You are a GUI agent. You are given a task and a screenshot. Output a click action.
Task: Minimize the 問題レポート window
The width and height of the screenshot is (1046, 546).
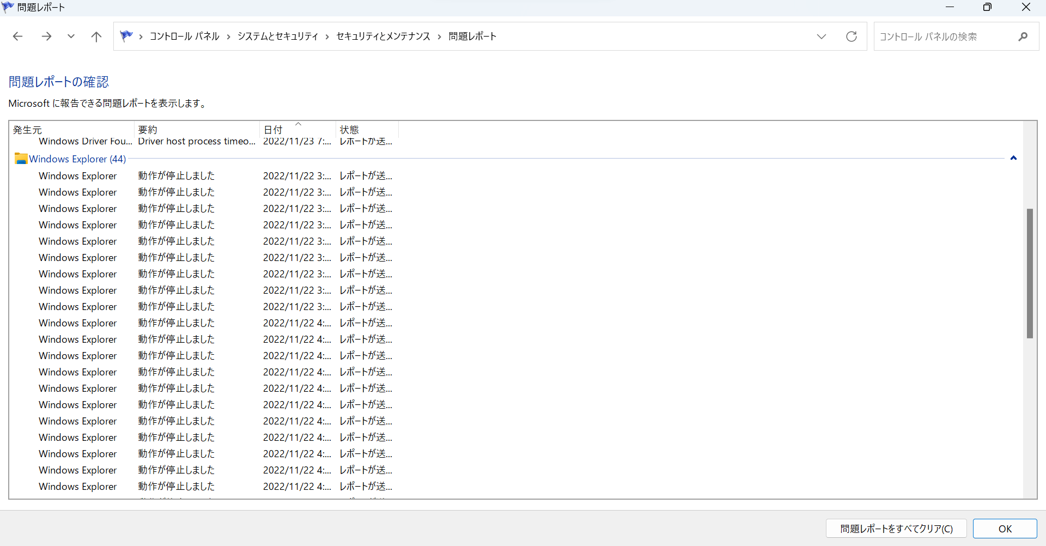pyautogui.click(x=950, y=7)
